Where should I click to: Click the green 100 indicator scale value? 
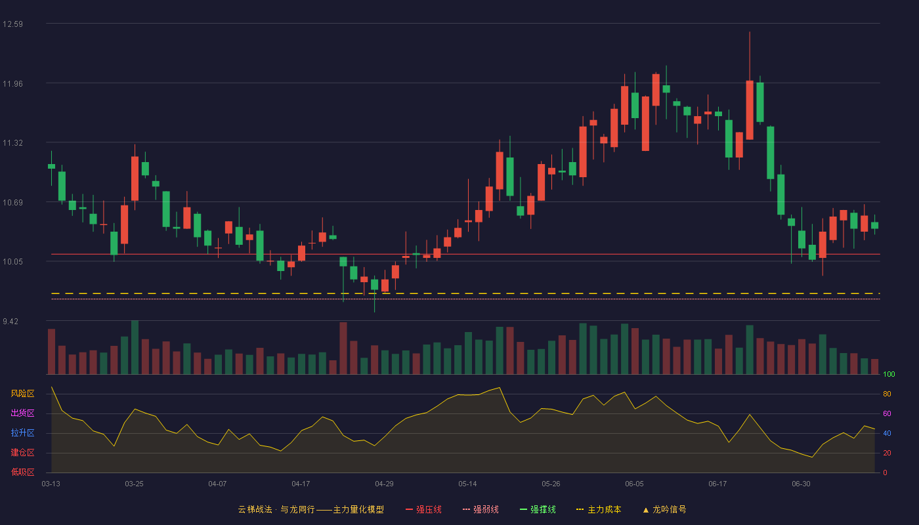pos(889,375)
